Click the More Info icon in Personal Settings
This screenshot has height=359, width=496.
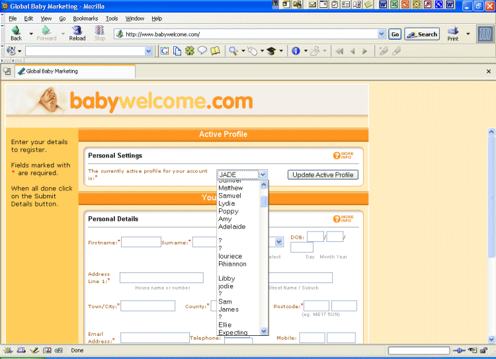click(x=343, y=155)
